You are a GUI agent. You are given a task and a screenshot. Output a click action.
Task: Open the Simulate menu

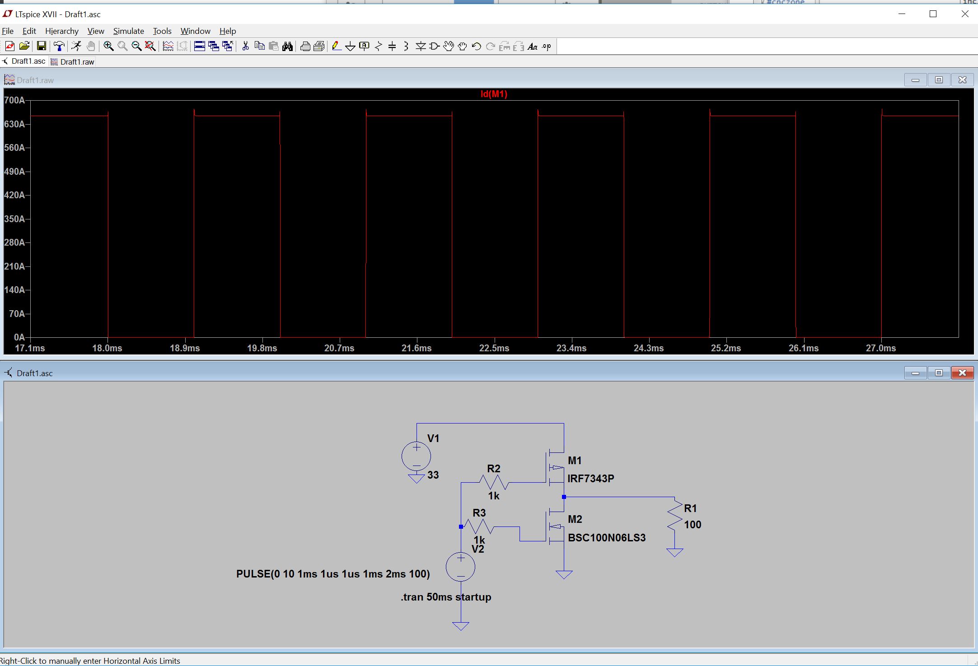point(129,31)
